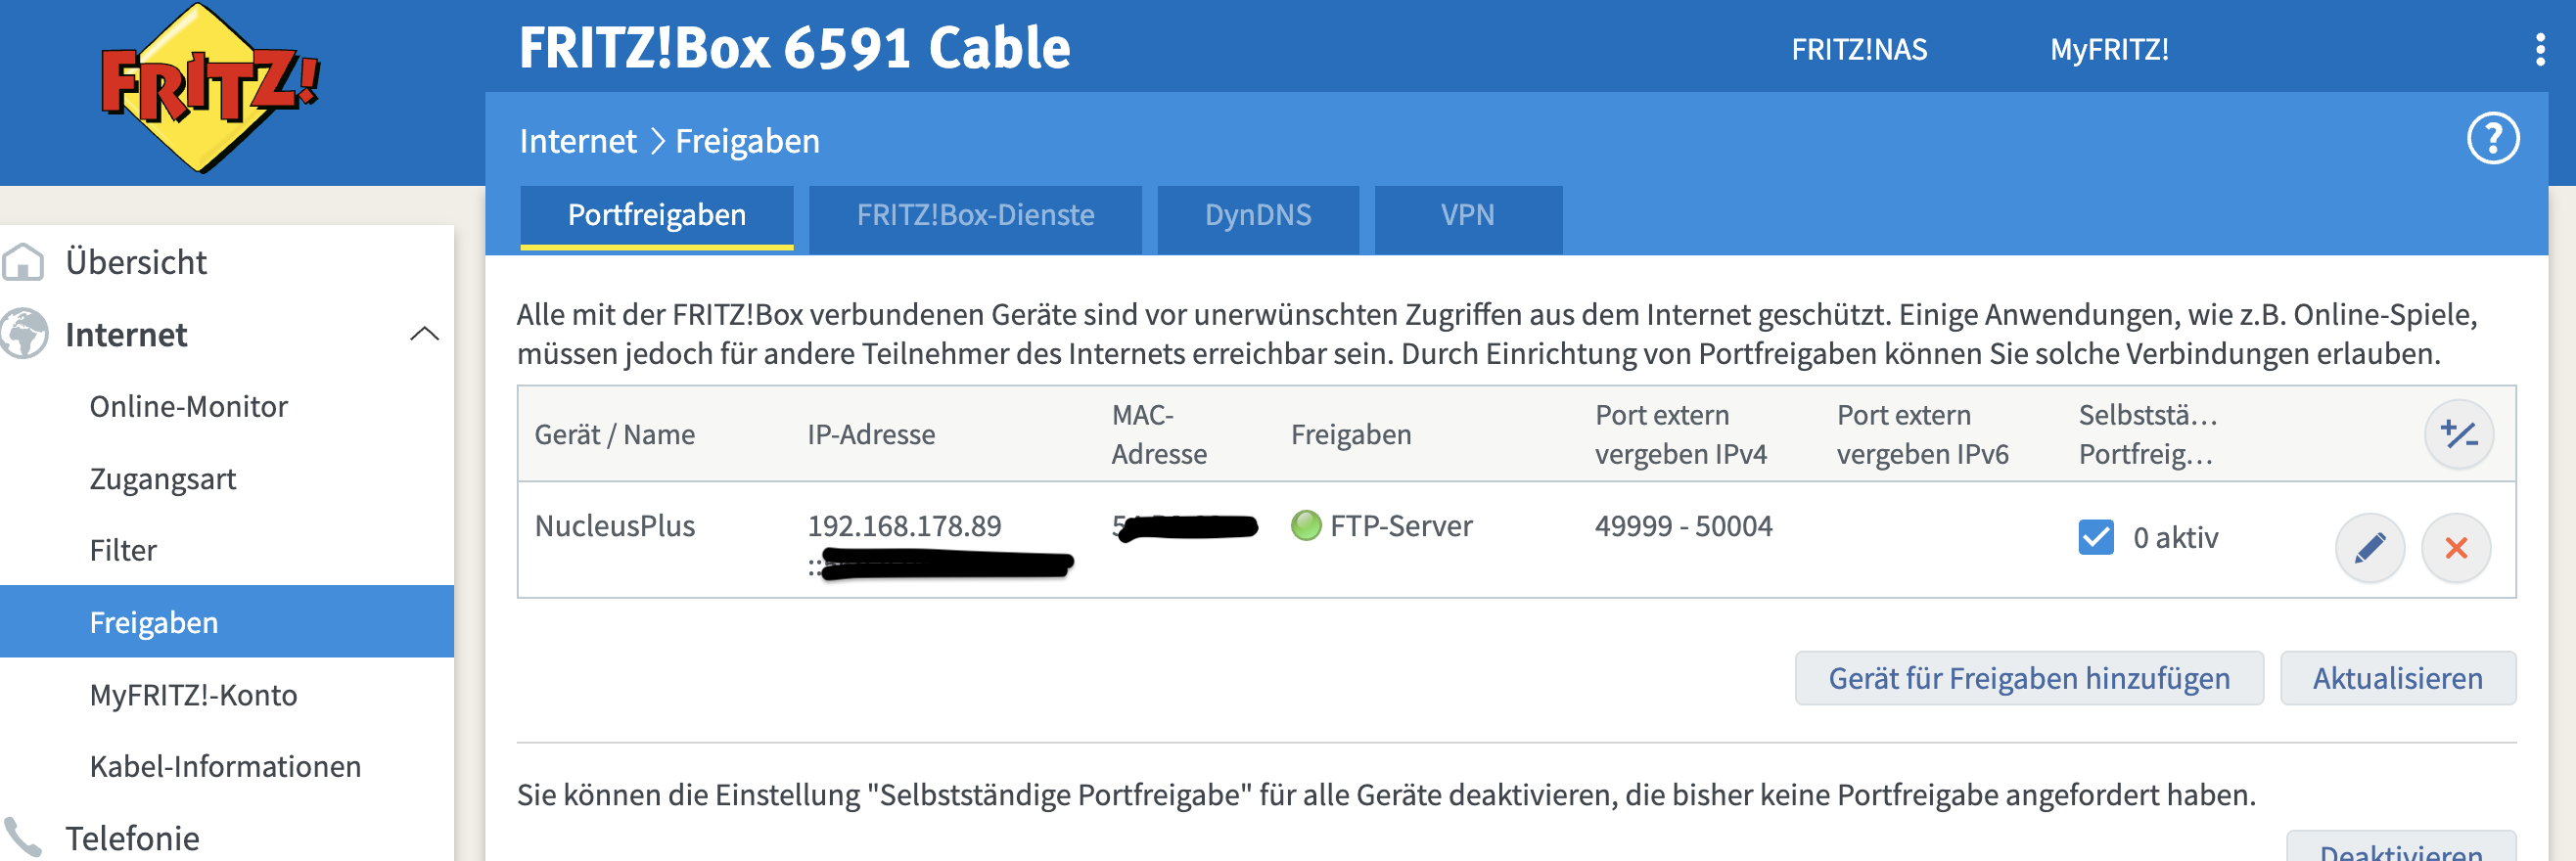2576x861 pixels.
Task: Delete the NucleusPlus port sharing entry
Action: click(2455, 547)
